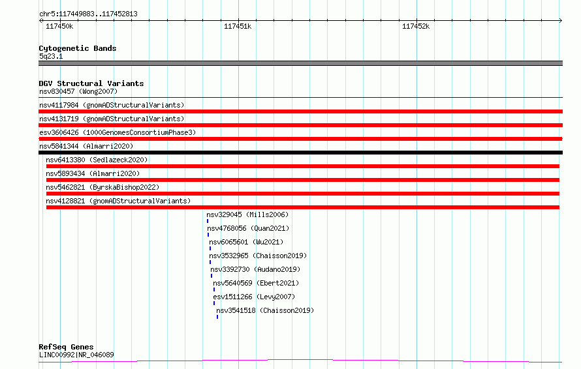Screen dimensions: 581x369
Task: Click the nsv5893434 (Almarri2020) label
Action: (93, 173)
